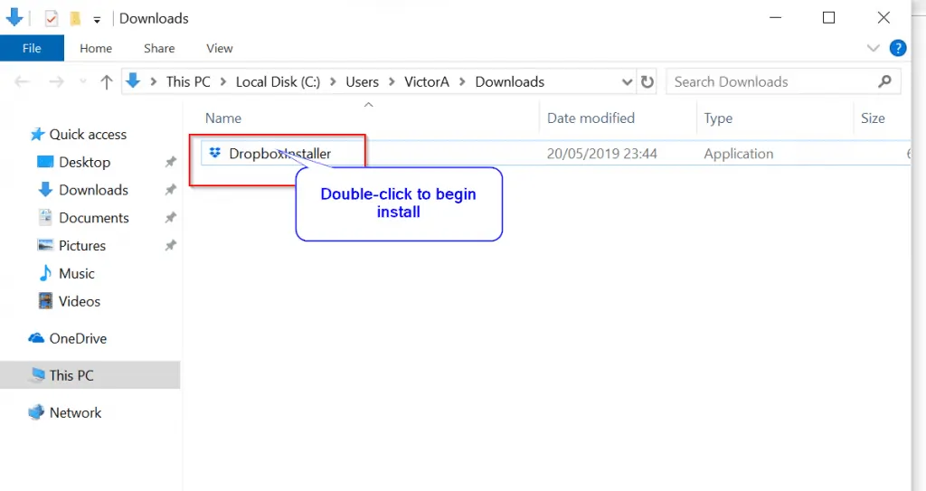Open Customize Quick Access Toolbar dropdown
Viewport: 926px width, 491px height.
(x=97, y=19)
